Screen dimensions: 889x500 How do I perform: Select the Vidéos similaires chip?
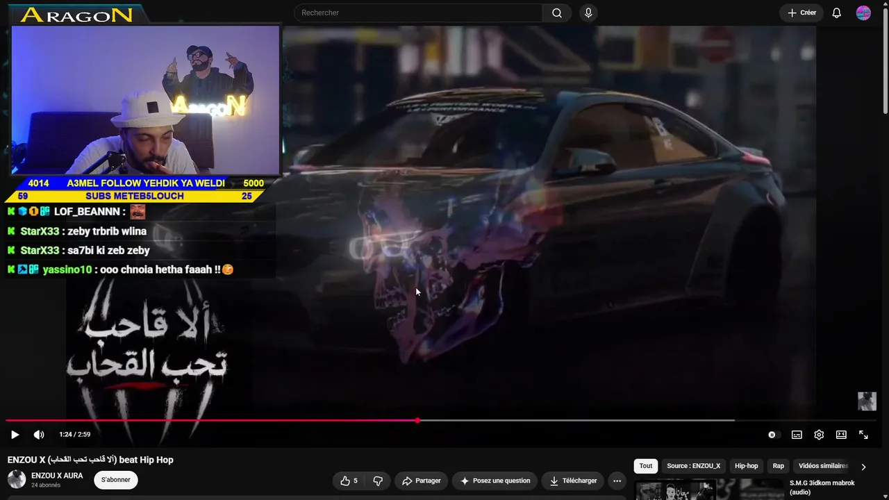(824, 466)
